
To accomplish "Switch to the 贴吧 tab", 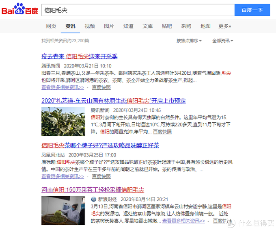I will coord(167,26).
